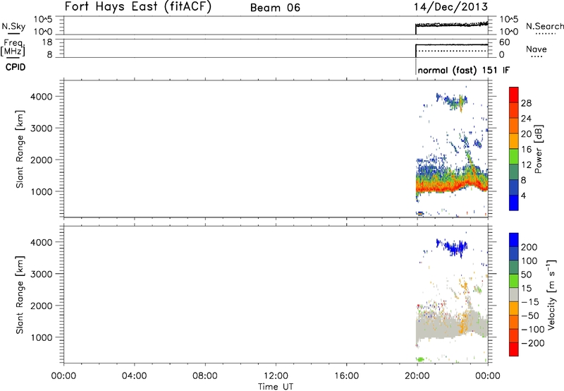Click the sky noise trace in top panel
Screen dimensions: 564x391
pyautogui.click(x=452, y=25)
